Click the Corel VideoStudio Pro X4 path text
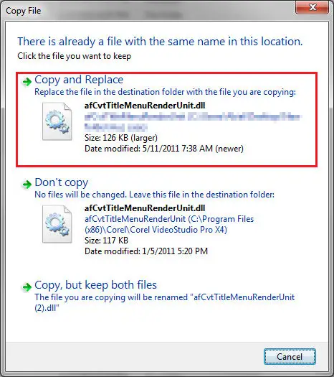This screenshot has height=377, width=334. [169, 224]
